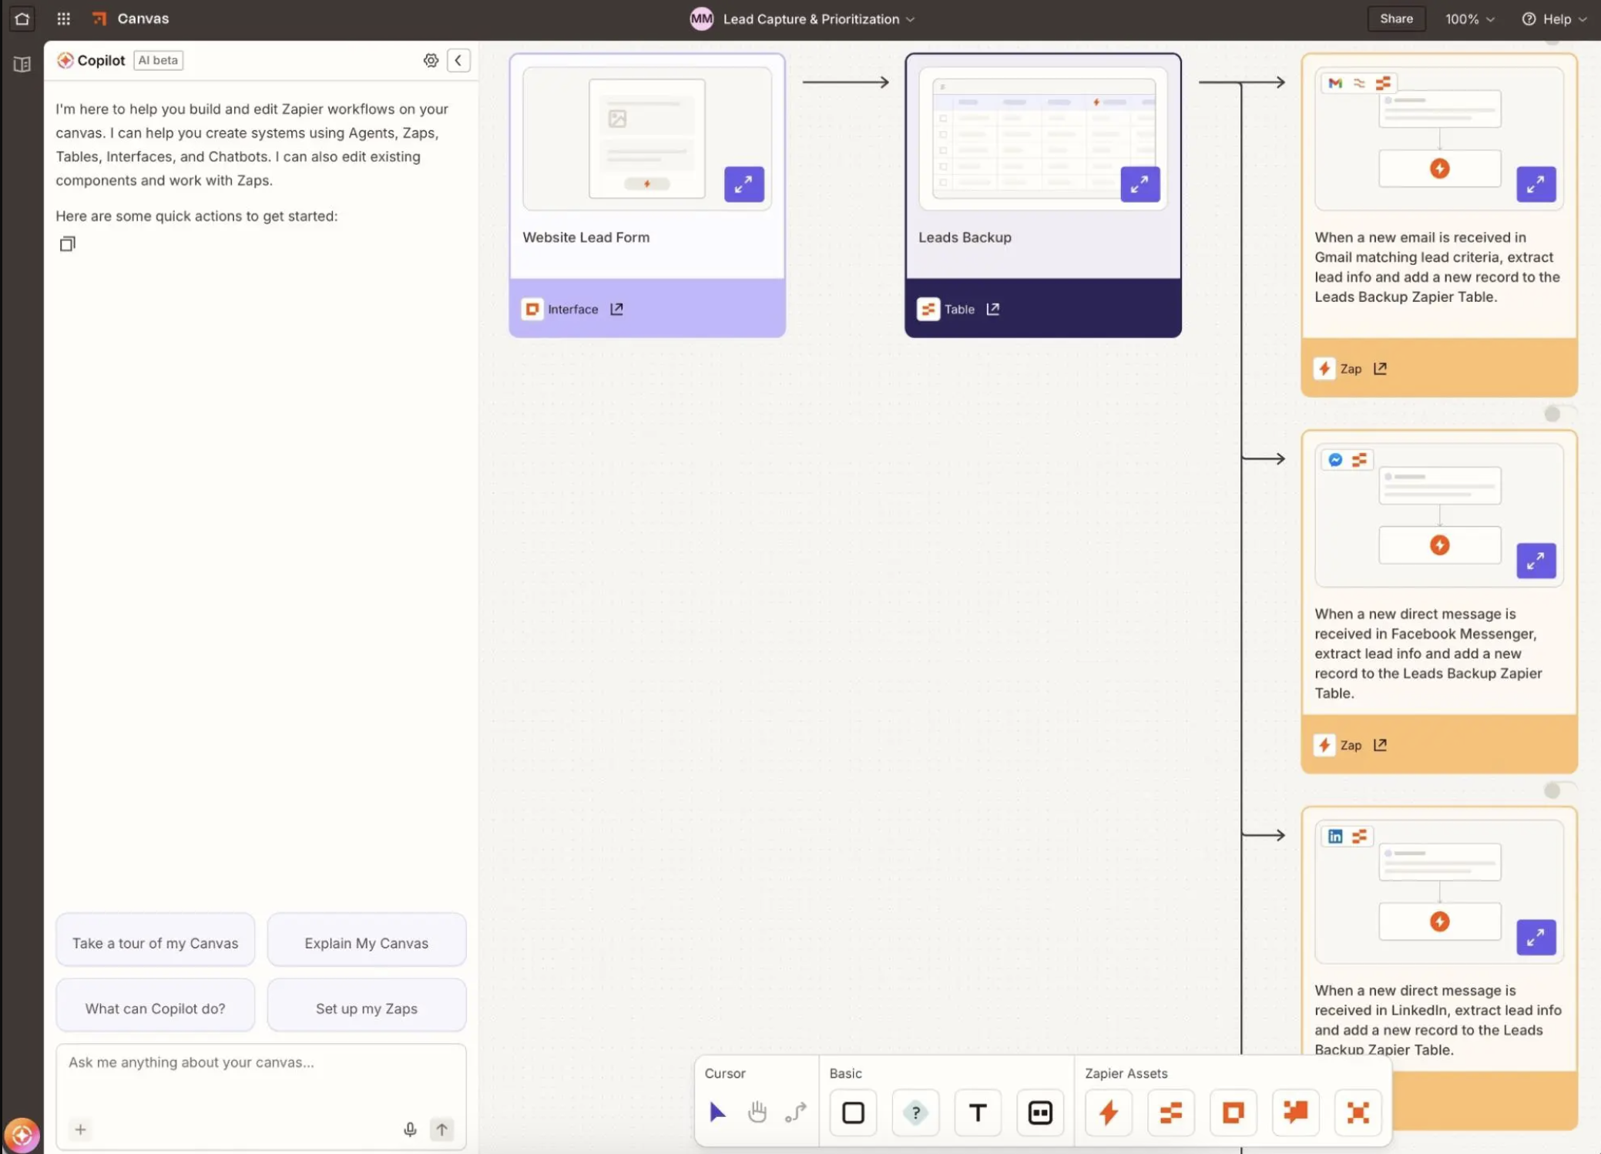Image resolution: width=1601 pixels, height=1154 pixels.
Task: Select the Zap lightning asset tool
Action: (1107, 1112)
